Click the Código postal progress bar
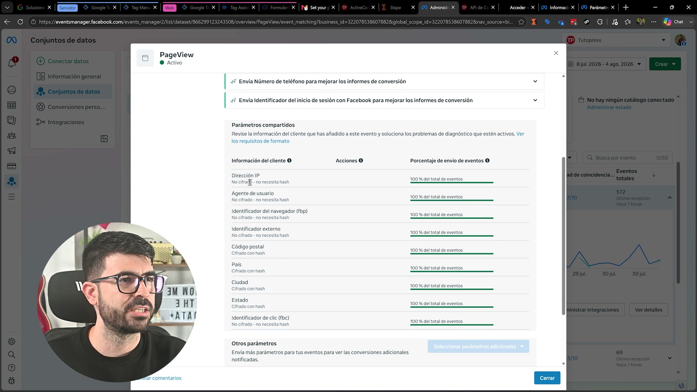Screen dimensions: 697x392 pyautogui.click(x=452, y=253)
